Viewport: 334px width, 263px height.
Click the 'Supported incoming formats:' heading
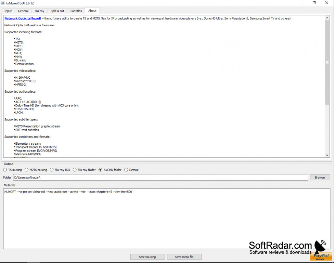coord(23,32)
